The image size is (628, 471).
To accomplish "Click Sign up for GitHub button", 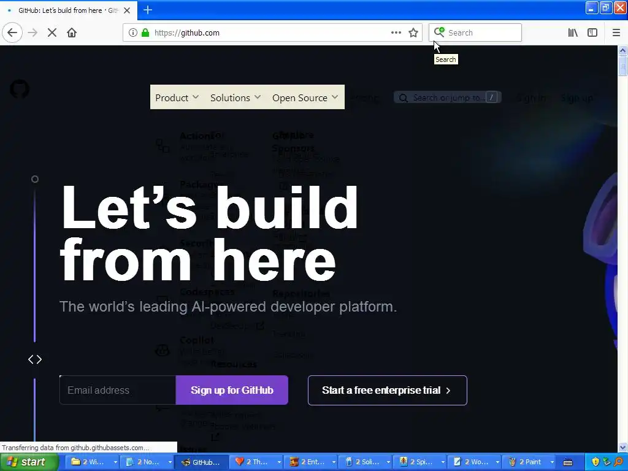I will 232,390.
